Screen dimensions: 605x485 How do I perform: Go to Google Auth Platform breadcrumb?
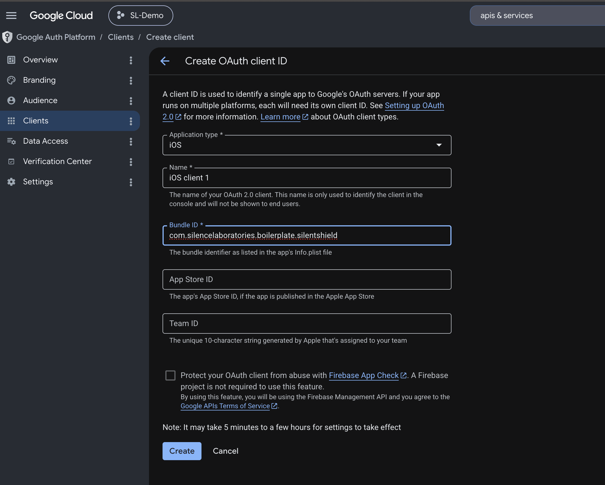(56, 37)
